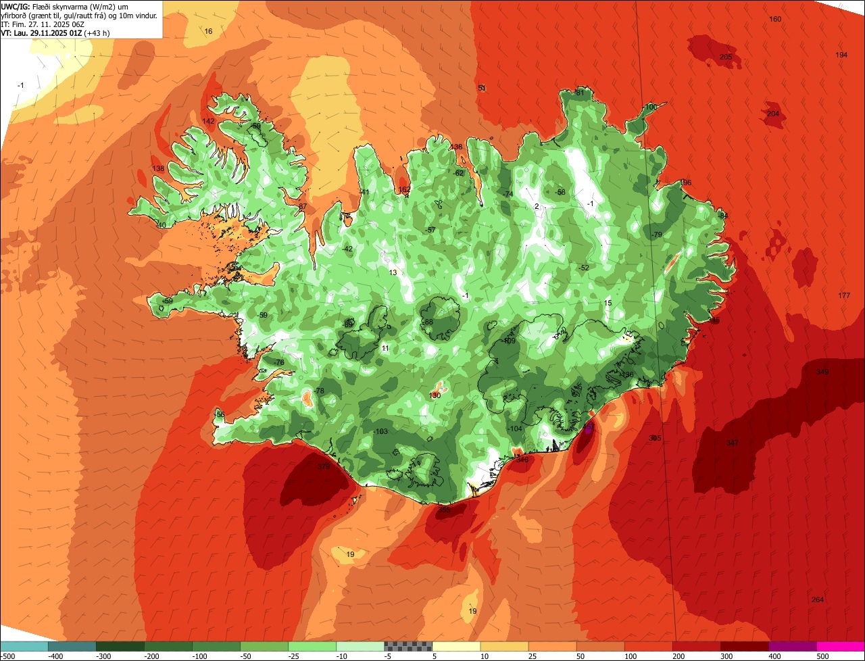Image resolution: width=865 pixels, height=661 pixels.
Task: Select the flux value 194 at the upper right
Action: pyautogui.click(x=841, y=55)
